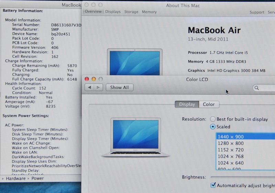Click the Graphics Intel HD Graphics 3000 line
The height and width of the screenshot is (193, 275).
[x=227, y=71]
